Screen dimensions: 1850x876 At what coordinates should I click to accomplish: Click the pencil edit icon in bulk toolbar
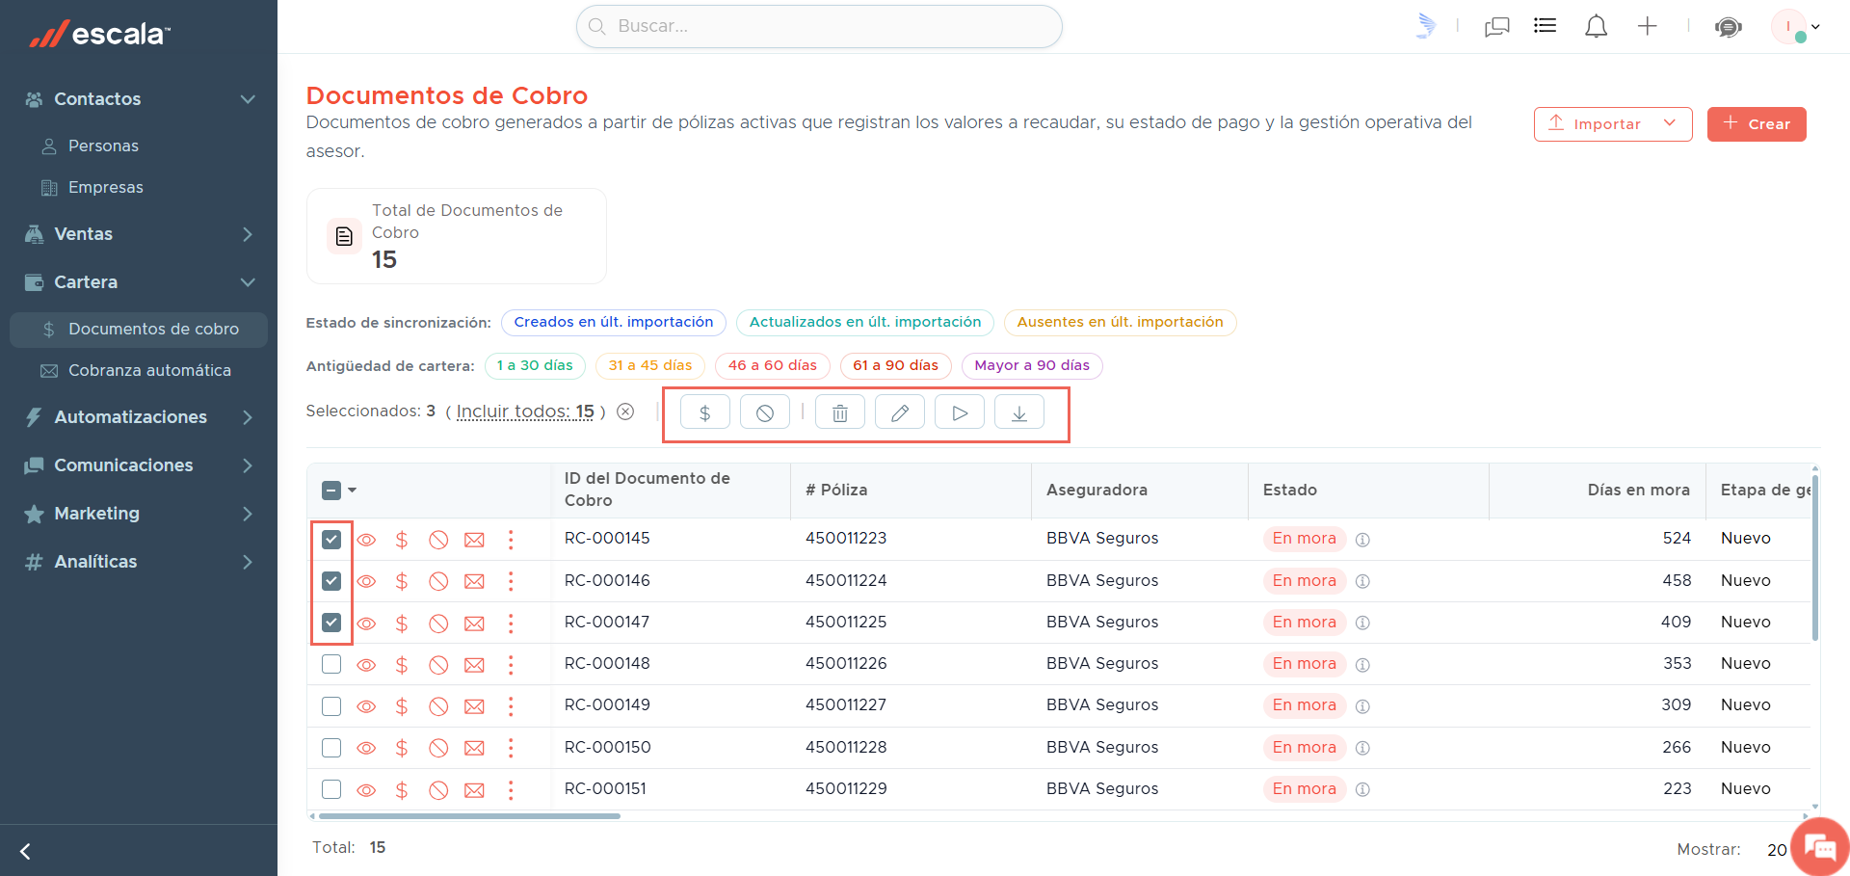(900, 412)
